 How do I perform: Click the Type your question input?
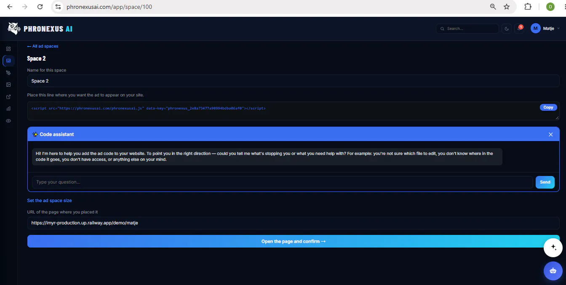tap(282, 182)
